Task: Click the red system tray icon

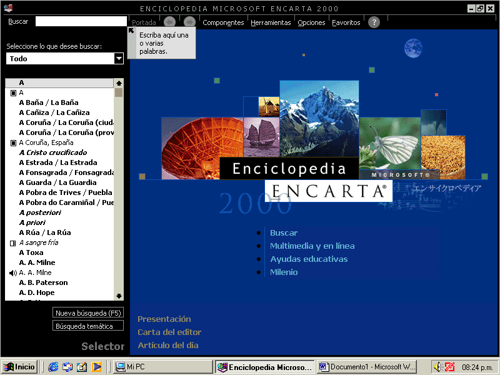Action: pyautogui.click(x=449, y=367)
